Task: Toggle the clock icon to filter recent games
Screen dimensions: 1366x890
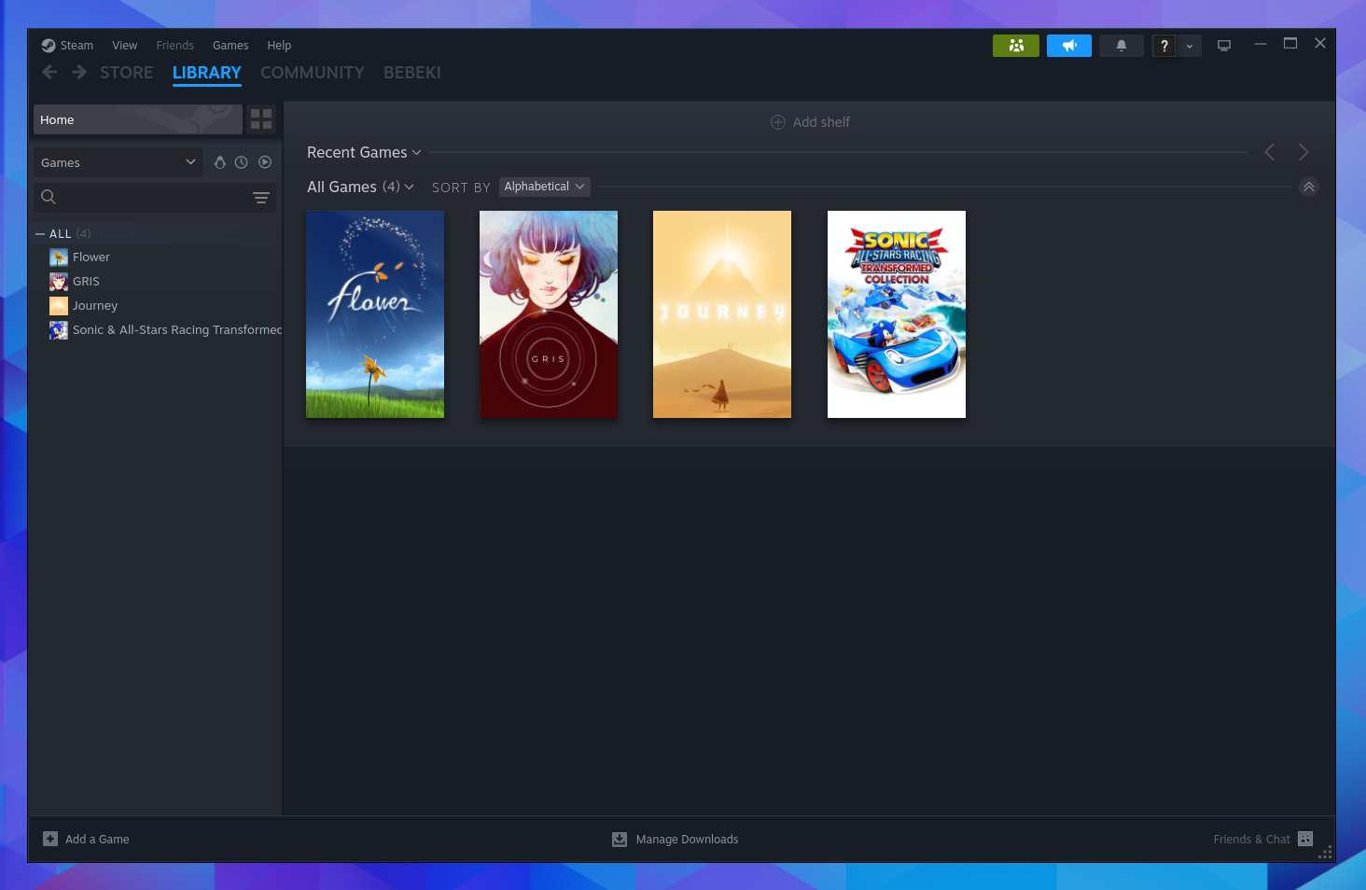Action: [242, 161]
